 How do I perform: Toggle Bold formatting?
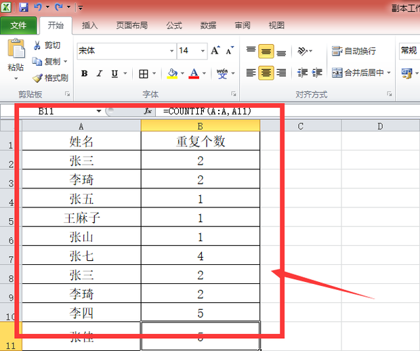click(x=85, y=73)
